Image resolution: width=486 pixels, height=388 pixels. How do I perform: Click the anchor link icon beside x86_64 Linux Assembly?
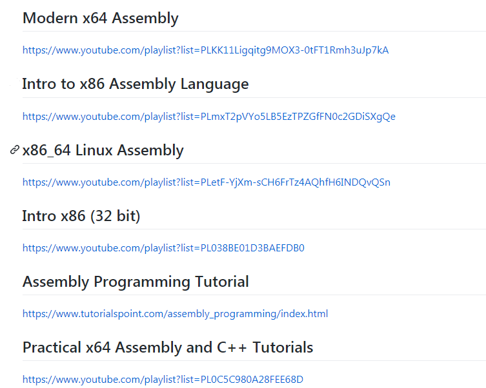[15, 150]
